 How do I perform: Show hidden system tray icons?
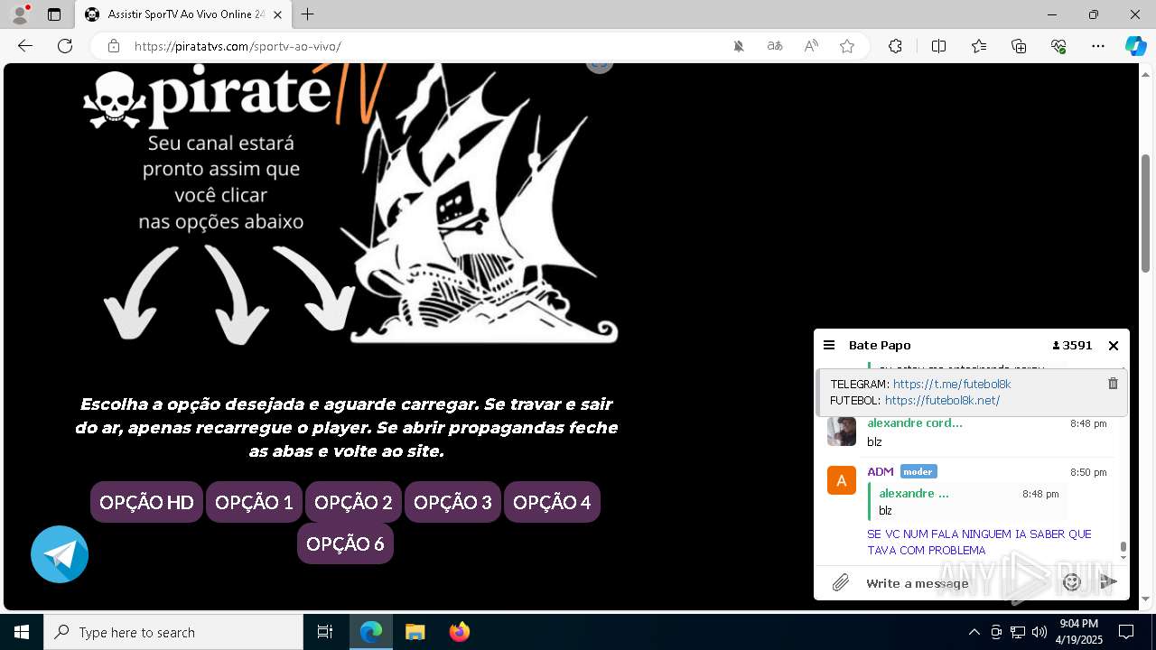click(x=974, y=632)
